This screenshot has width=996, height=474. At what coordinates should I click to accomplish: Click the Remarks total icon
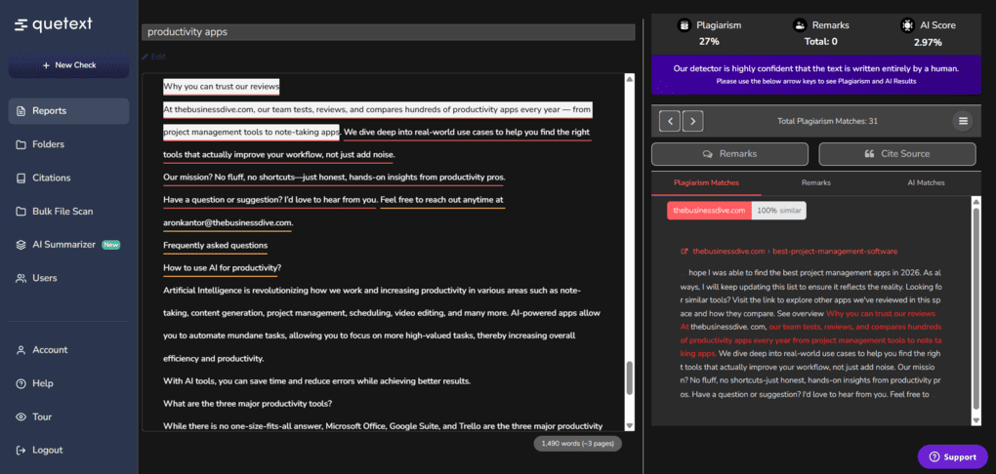pyautogui.click(x=799, y=25)
